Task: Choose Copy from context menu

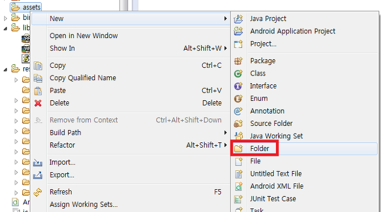Action: (57, 66)
